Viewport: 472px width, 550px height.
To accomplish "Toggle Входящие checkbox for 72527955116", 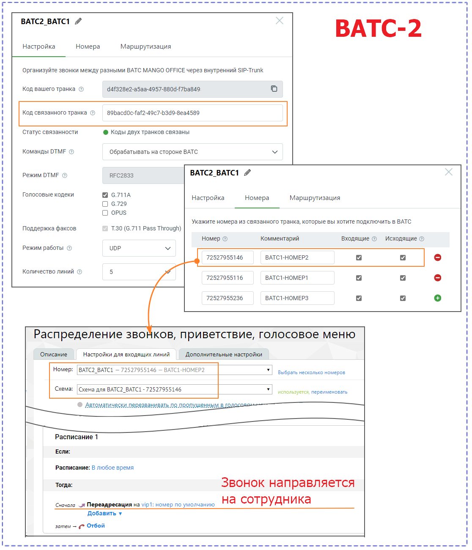I will pos(359,278).
